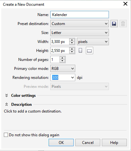Image resolution: width=131 pixels, height=151 pixels.
Task: Select the portrait orientation icon
Action: (x=80, y=51)
